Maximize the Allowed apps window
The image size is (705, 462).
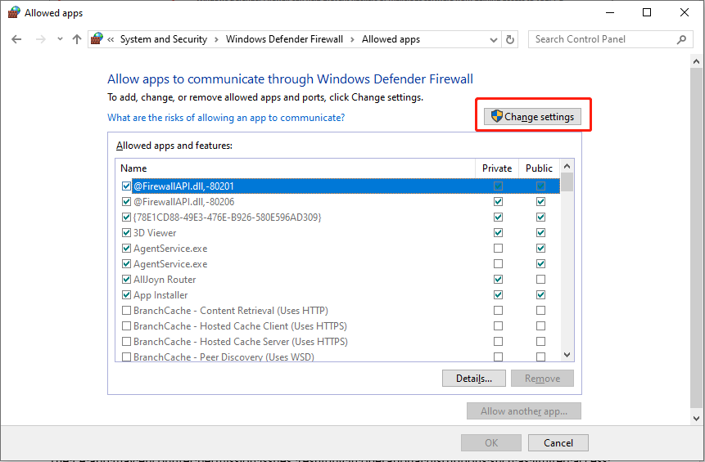(x=647, y=12)
